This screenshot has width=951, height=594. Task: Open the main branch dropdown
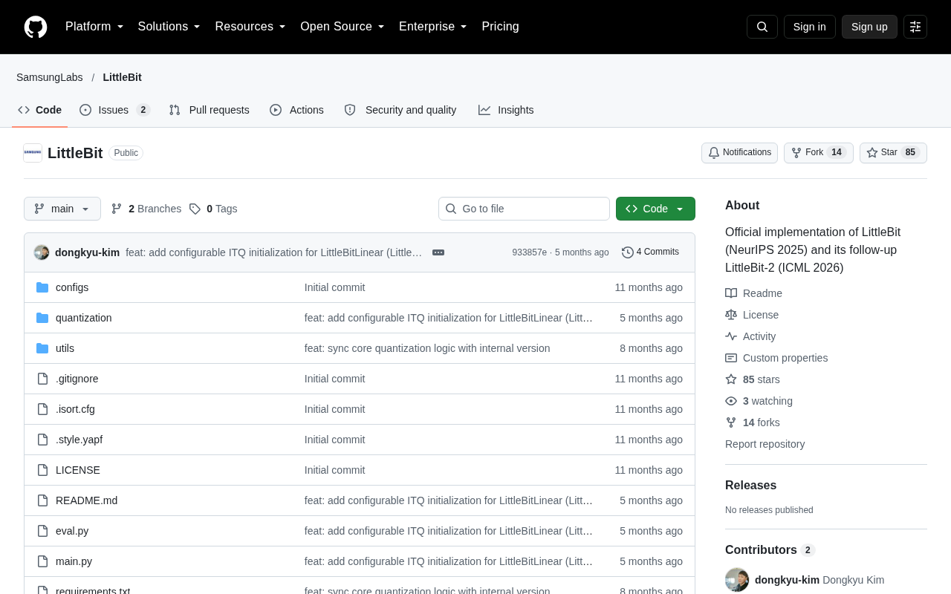click(62, 209)
